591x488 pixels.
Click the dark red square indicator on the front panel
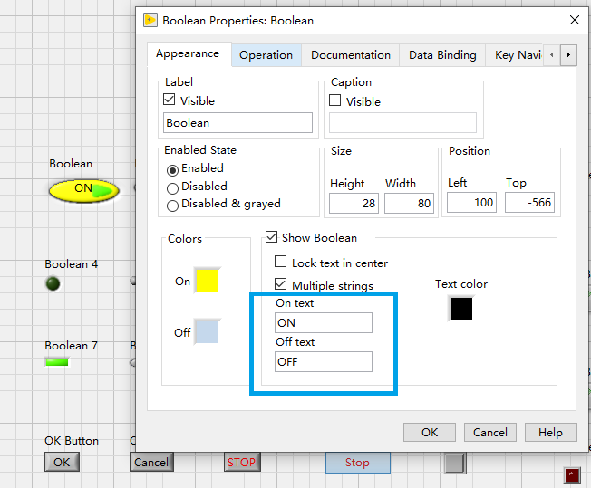tap(572, 475)
